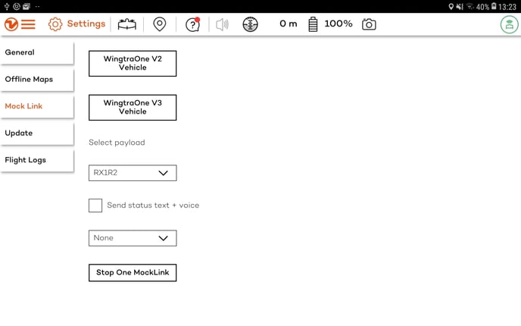The height and width of the screenshot is (326, 521).
Task: Start WingtraOne V2 Vehicle mock link
Action: 133,63
